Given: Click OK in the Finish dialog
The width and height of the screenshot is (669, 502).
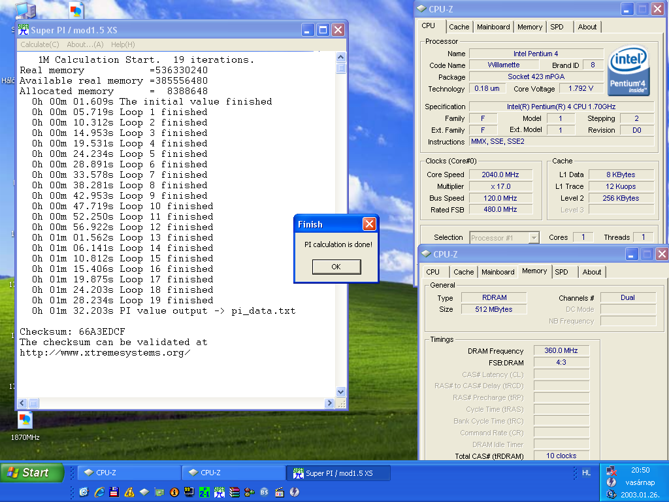Looking at the screenshot, I should click(336, 267).
